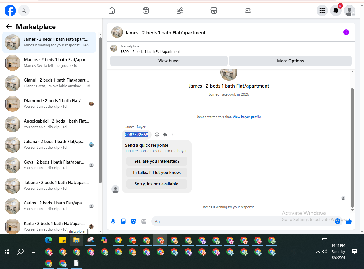
Task: Launch Copilot from the taskbar
Action: (104, 240)
